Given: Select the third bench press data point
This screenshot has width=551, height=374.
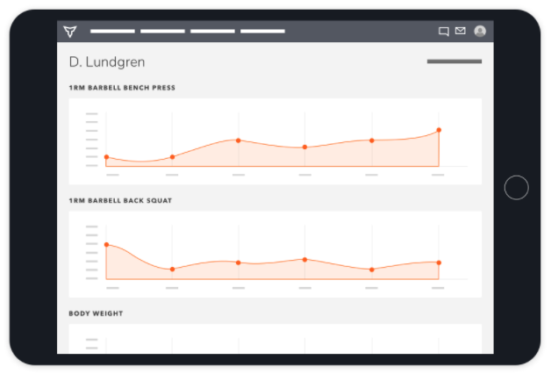Looking at the screenshot, I should pyautogui.click(x=239, y=140).
